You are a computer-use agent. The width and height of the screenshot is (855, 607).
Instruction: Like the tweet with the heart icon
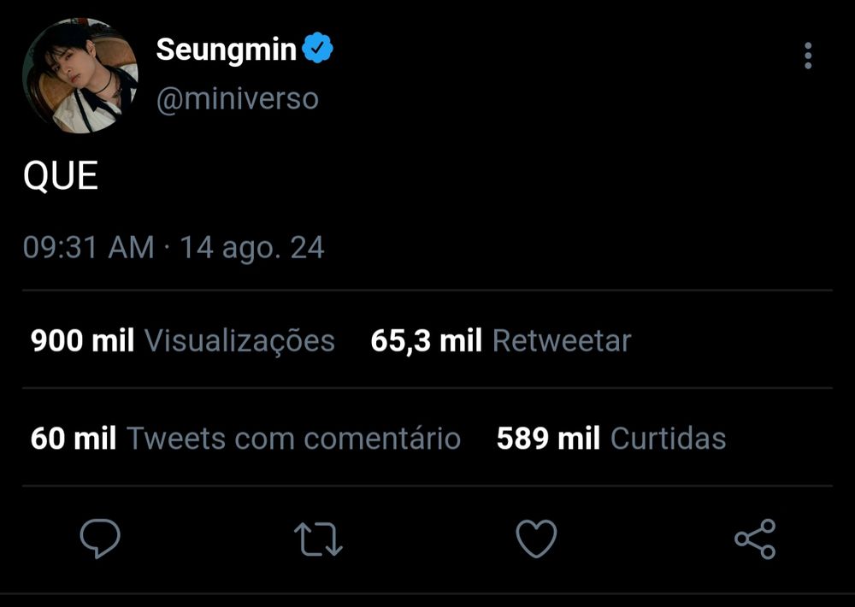point(537,539)
